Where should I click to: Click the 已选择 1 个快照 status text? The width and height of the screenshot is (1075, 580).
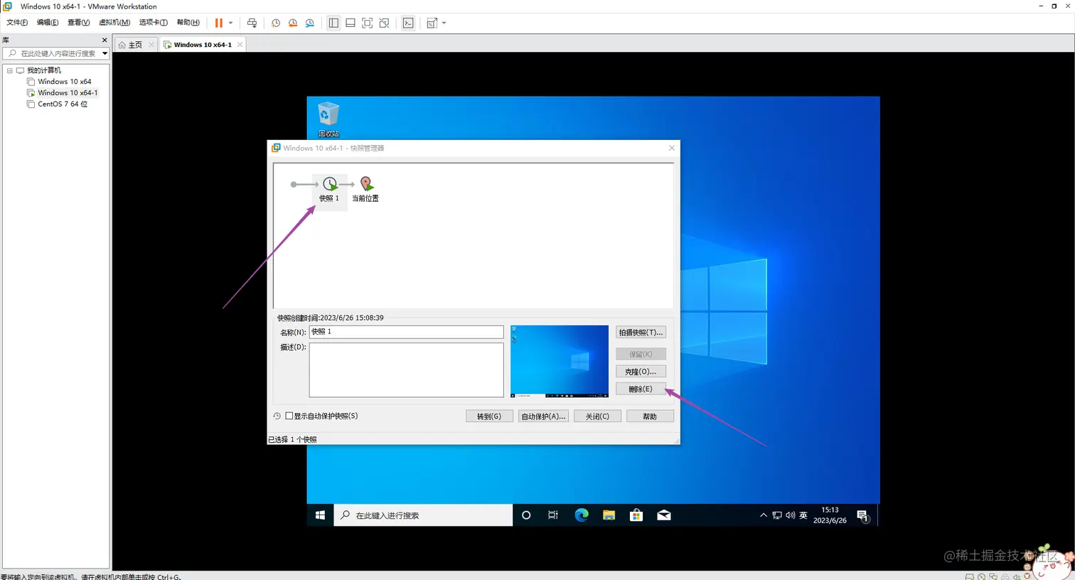(292, 439)
